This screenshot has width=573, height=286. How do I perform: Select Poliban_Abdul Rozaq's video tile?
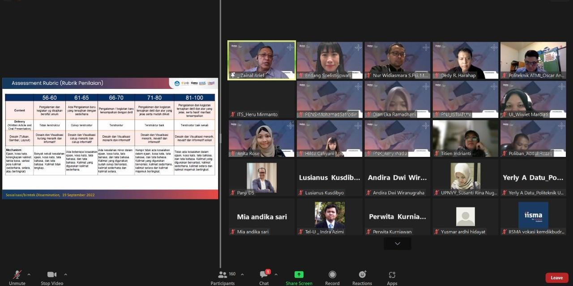533,139
